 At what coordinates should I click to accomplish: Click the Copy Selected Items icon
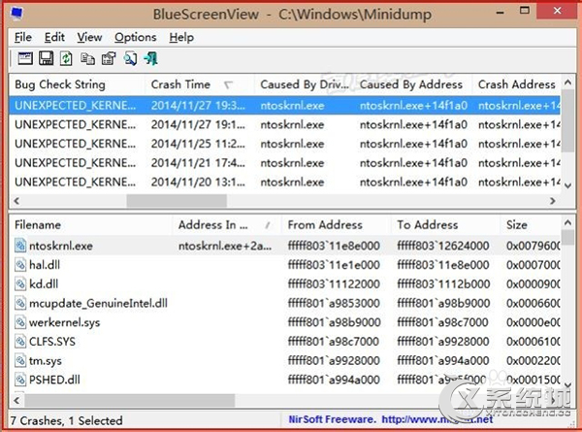(x=87, y=58)
